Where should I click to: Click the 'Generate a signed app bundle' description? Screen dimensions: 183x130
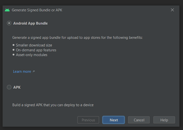click(78, 37)
